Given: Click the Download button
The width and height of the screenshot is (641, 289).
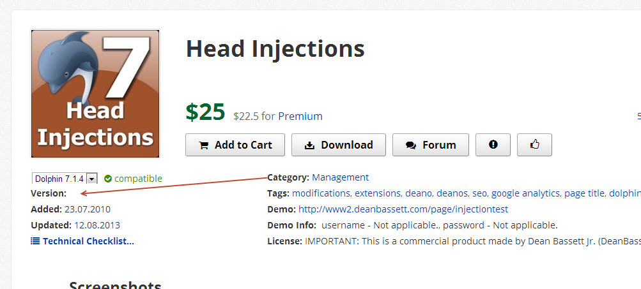Looking at the screenshot, I should point(338,145).
